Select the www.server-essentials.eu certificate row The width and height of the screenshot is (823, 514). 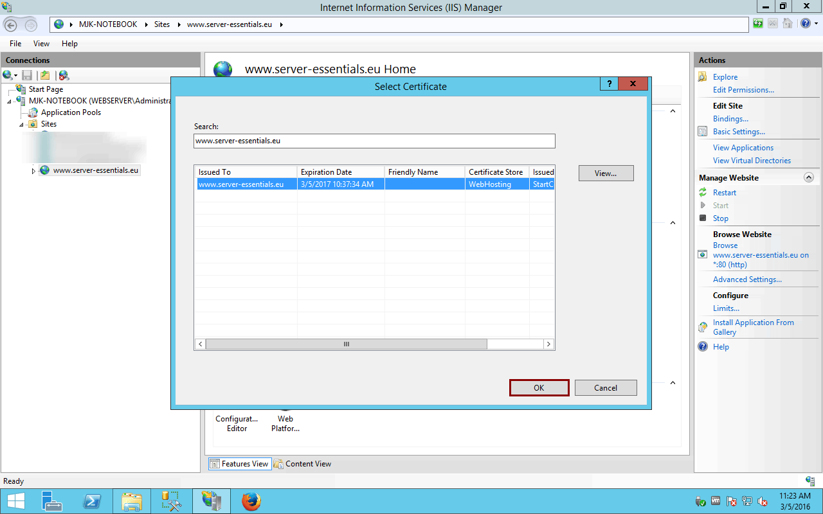[x=374, y=184]
